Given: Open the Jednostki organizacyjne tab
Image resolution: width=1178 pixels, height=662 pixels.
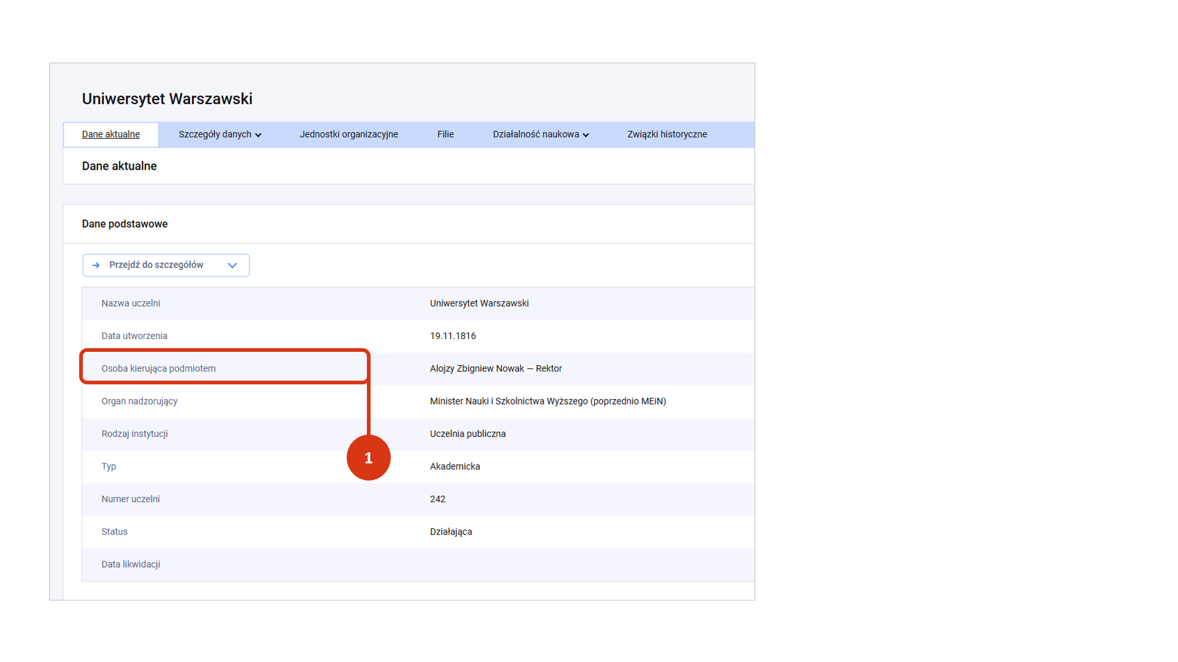Looking at the screenshot, I should [x=348, y=134].
